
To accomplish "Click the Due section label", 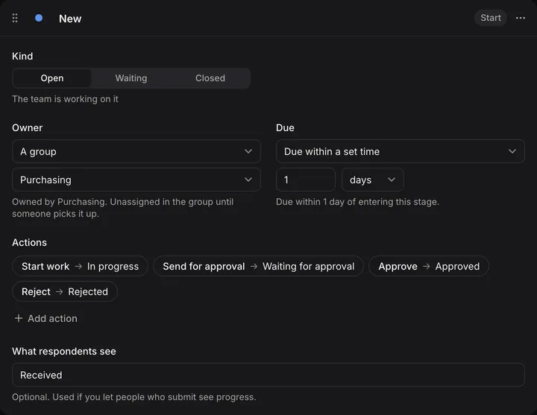I will [x=285, y=127].
